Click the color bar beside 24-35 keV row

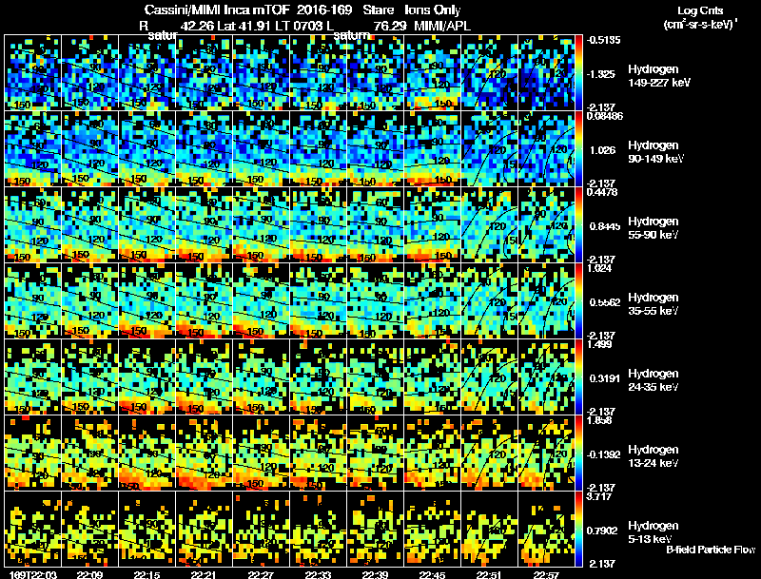[579, 377]
